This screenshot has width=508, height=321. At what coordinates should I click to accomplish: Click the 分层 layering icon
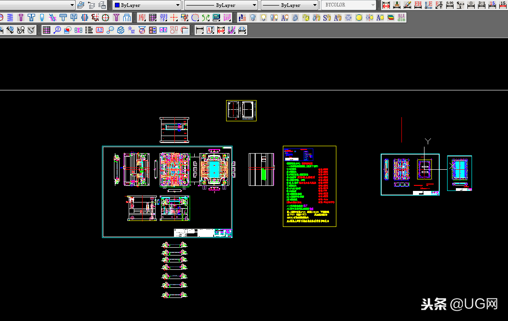point(131,30)
